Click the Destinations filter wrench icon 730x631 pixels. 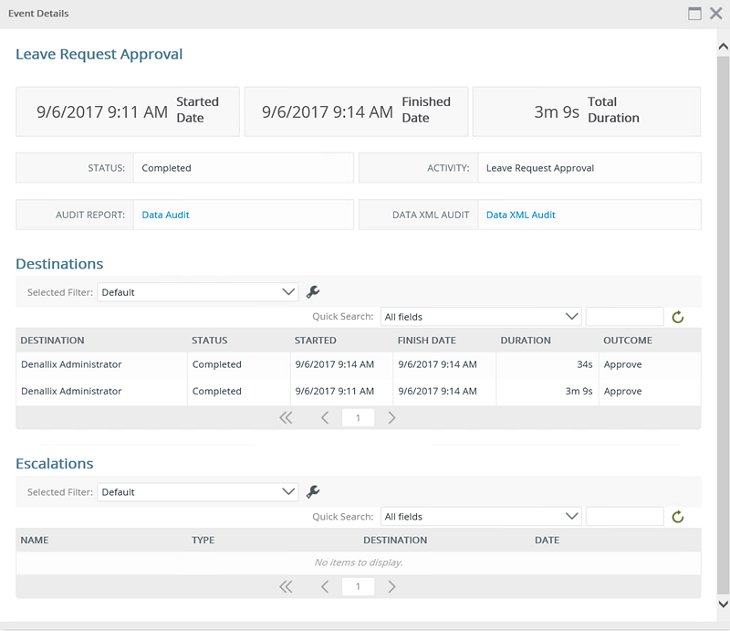coord(313,292)
